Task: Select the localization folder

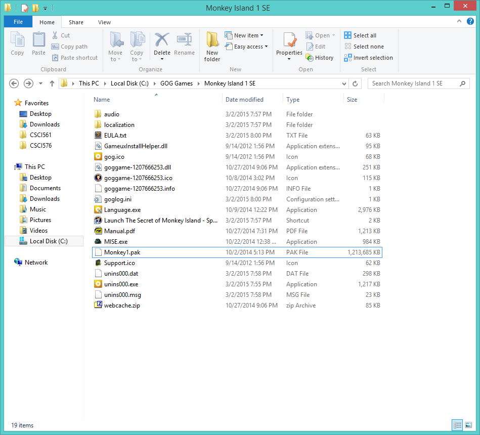Action: [237, 125]
